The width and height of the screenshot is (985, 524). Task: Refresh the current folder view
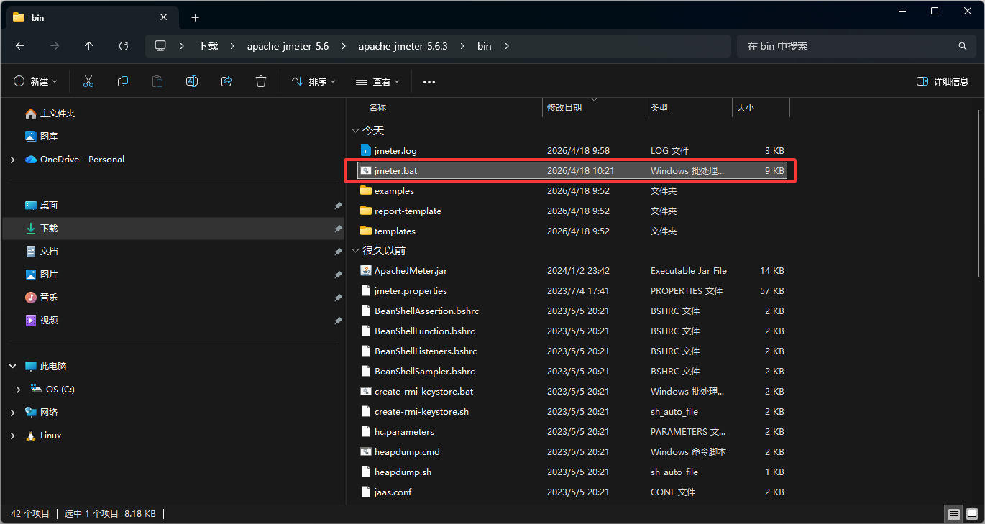tap(124, 46)
